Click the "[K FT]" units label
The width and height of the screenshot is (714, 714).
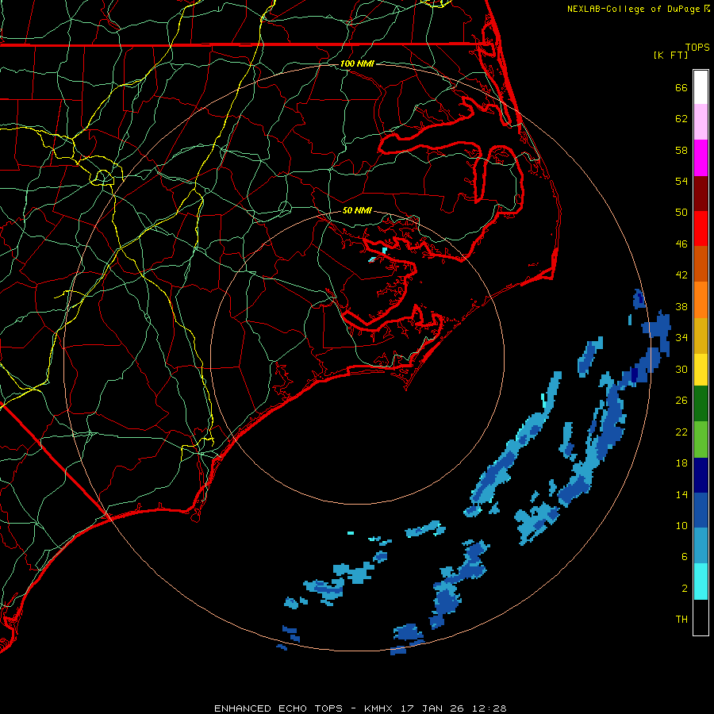[x=670, y=55]
